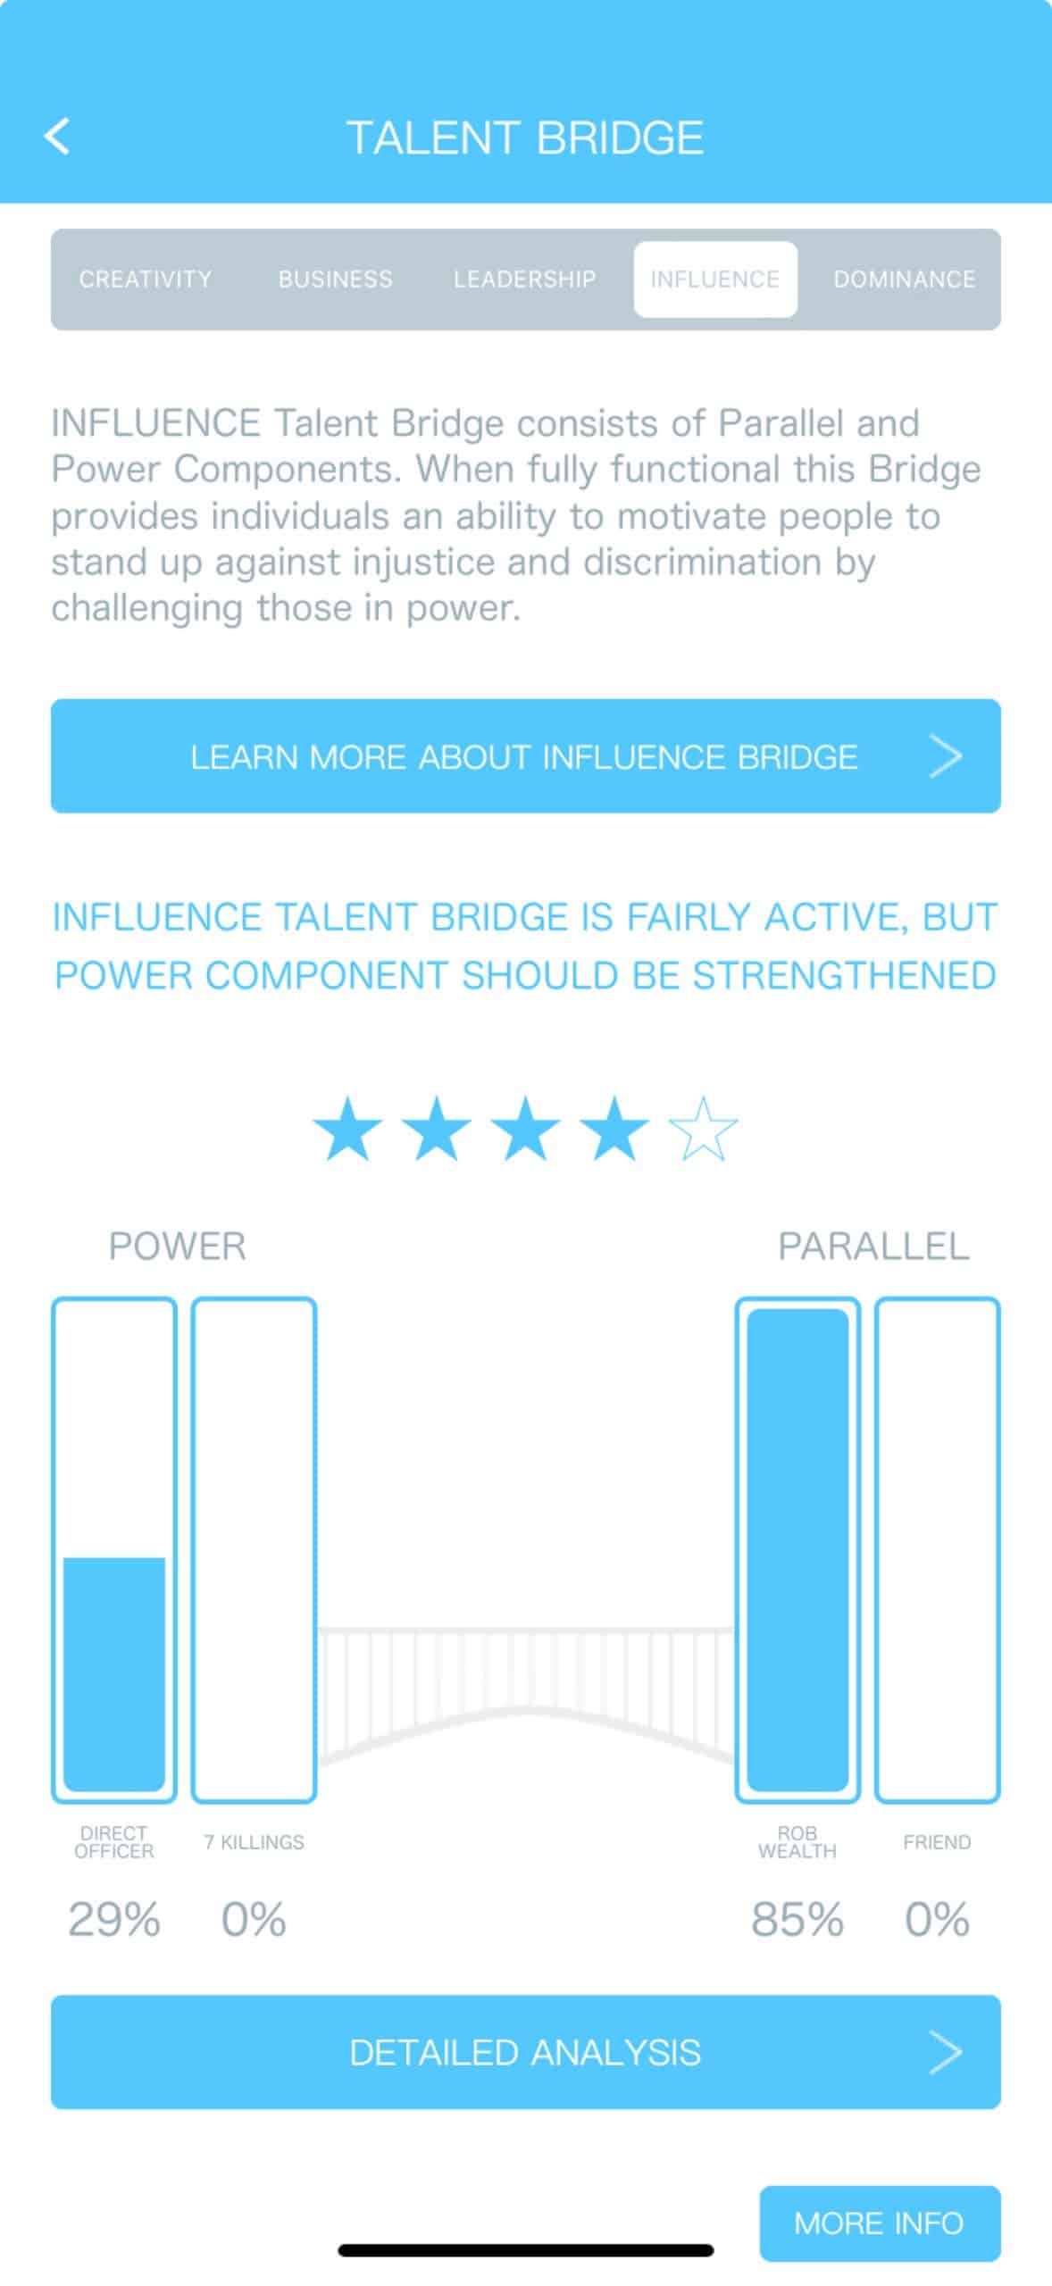Open Learn More About Influence Bridge
Image resolution: width=1052 pixels, height=2286 pixels.
pyautogui.click(x=524, y=756)
